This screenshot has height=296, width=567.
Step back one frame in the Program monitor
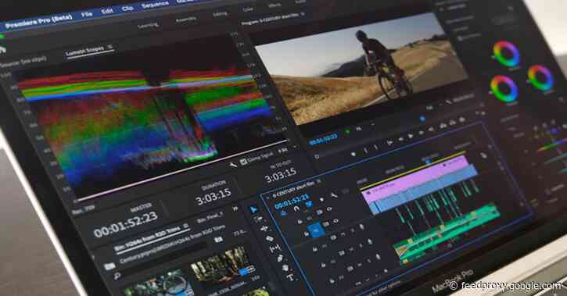point(401,138)
